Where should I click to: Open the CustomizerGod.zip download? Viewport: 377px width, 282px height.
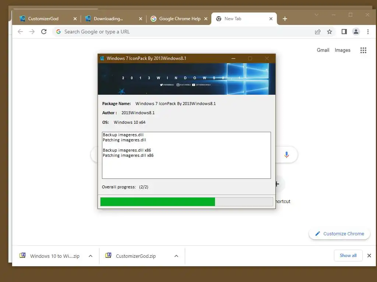tap(131, 256)
